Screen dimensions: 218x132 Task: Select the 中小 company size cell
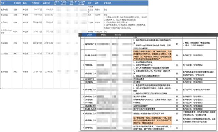[x=15, y=32]
